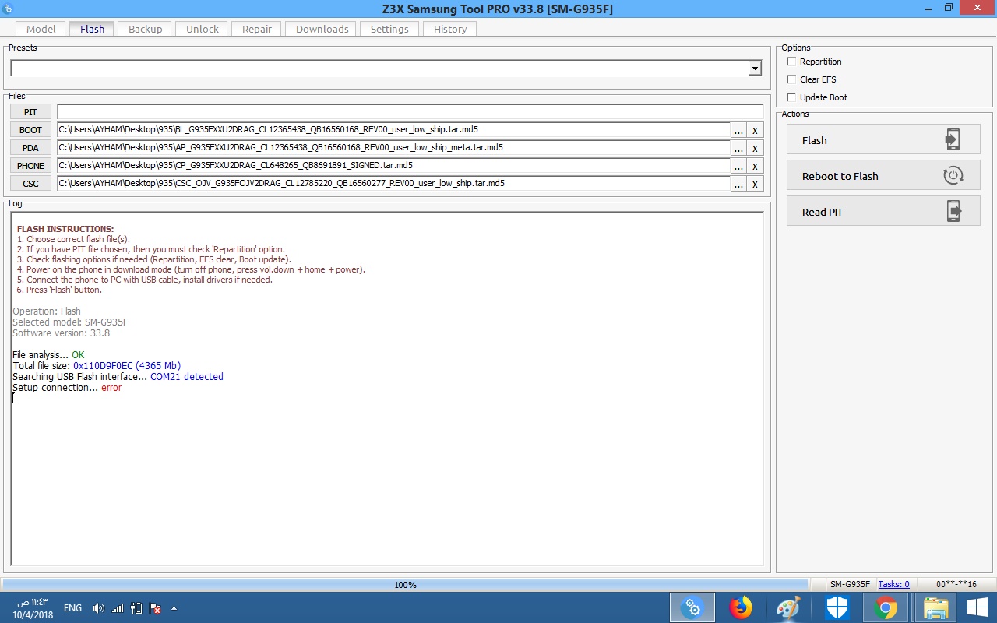Click the BOOT file path field
The height and width of the screenshot is (623, 997).
393,129
